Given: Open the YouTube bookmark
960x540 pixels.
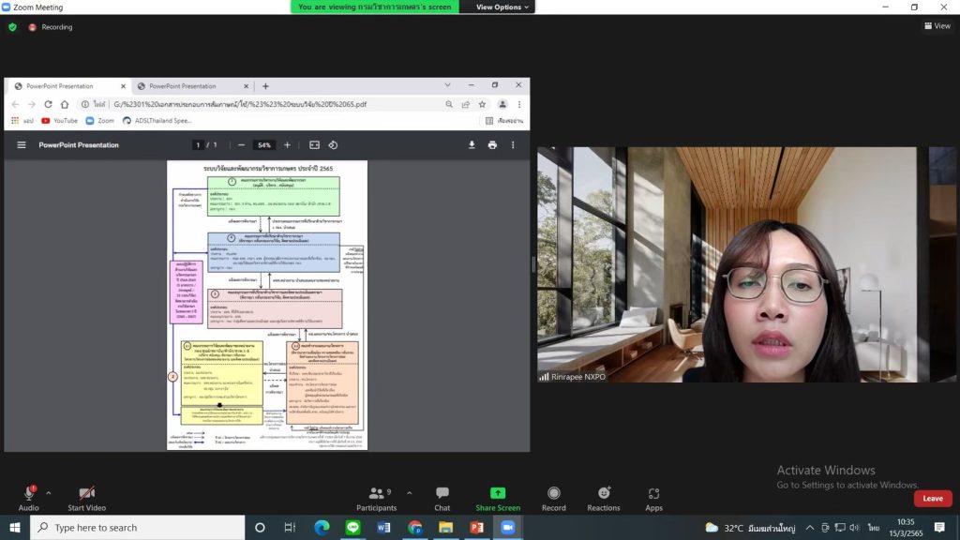Looking at the screenshot, I should [59, 121].
